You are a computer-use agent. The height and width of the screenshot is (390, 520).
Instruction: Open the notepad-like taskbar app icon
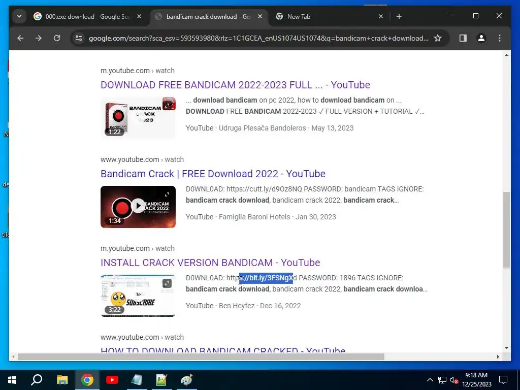(x=137, y=380)
